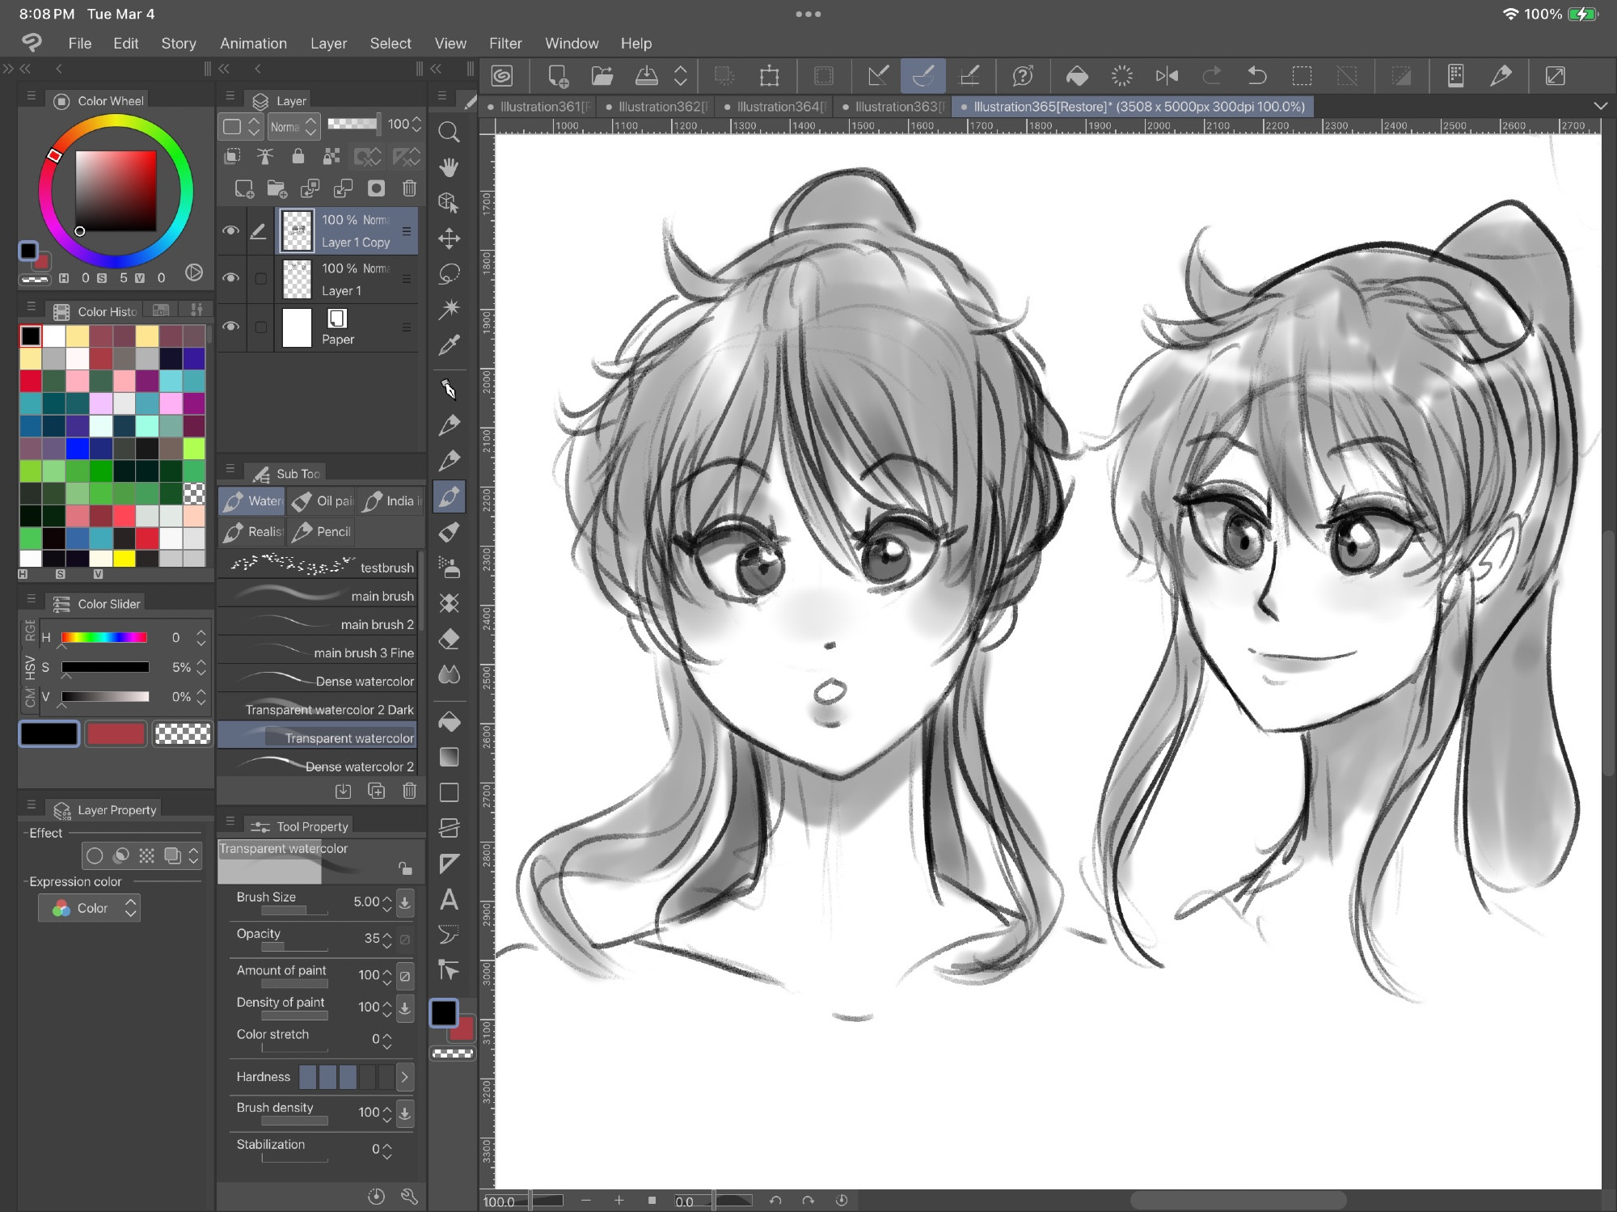Open the Save options up-down arrow
Screen dimensions: 1617x1212
click(x=681, y=76)
